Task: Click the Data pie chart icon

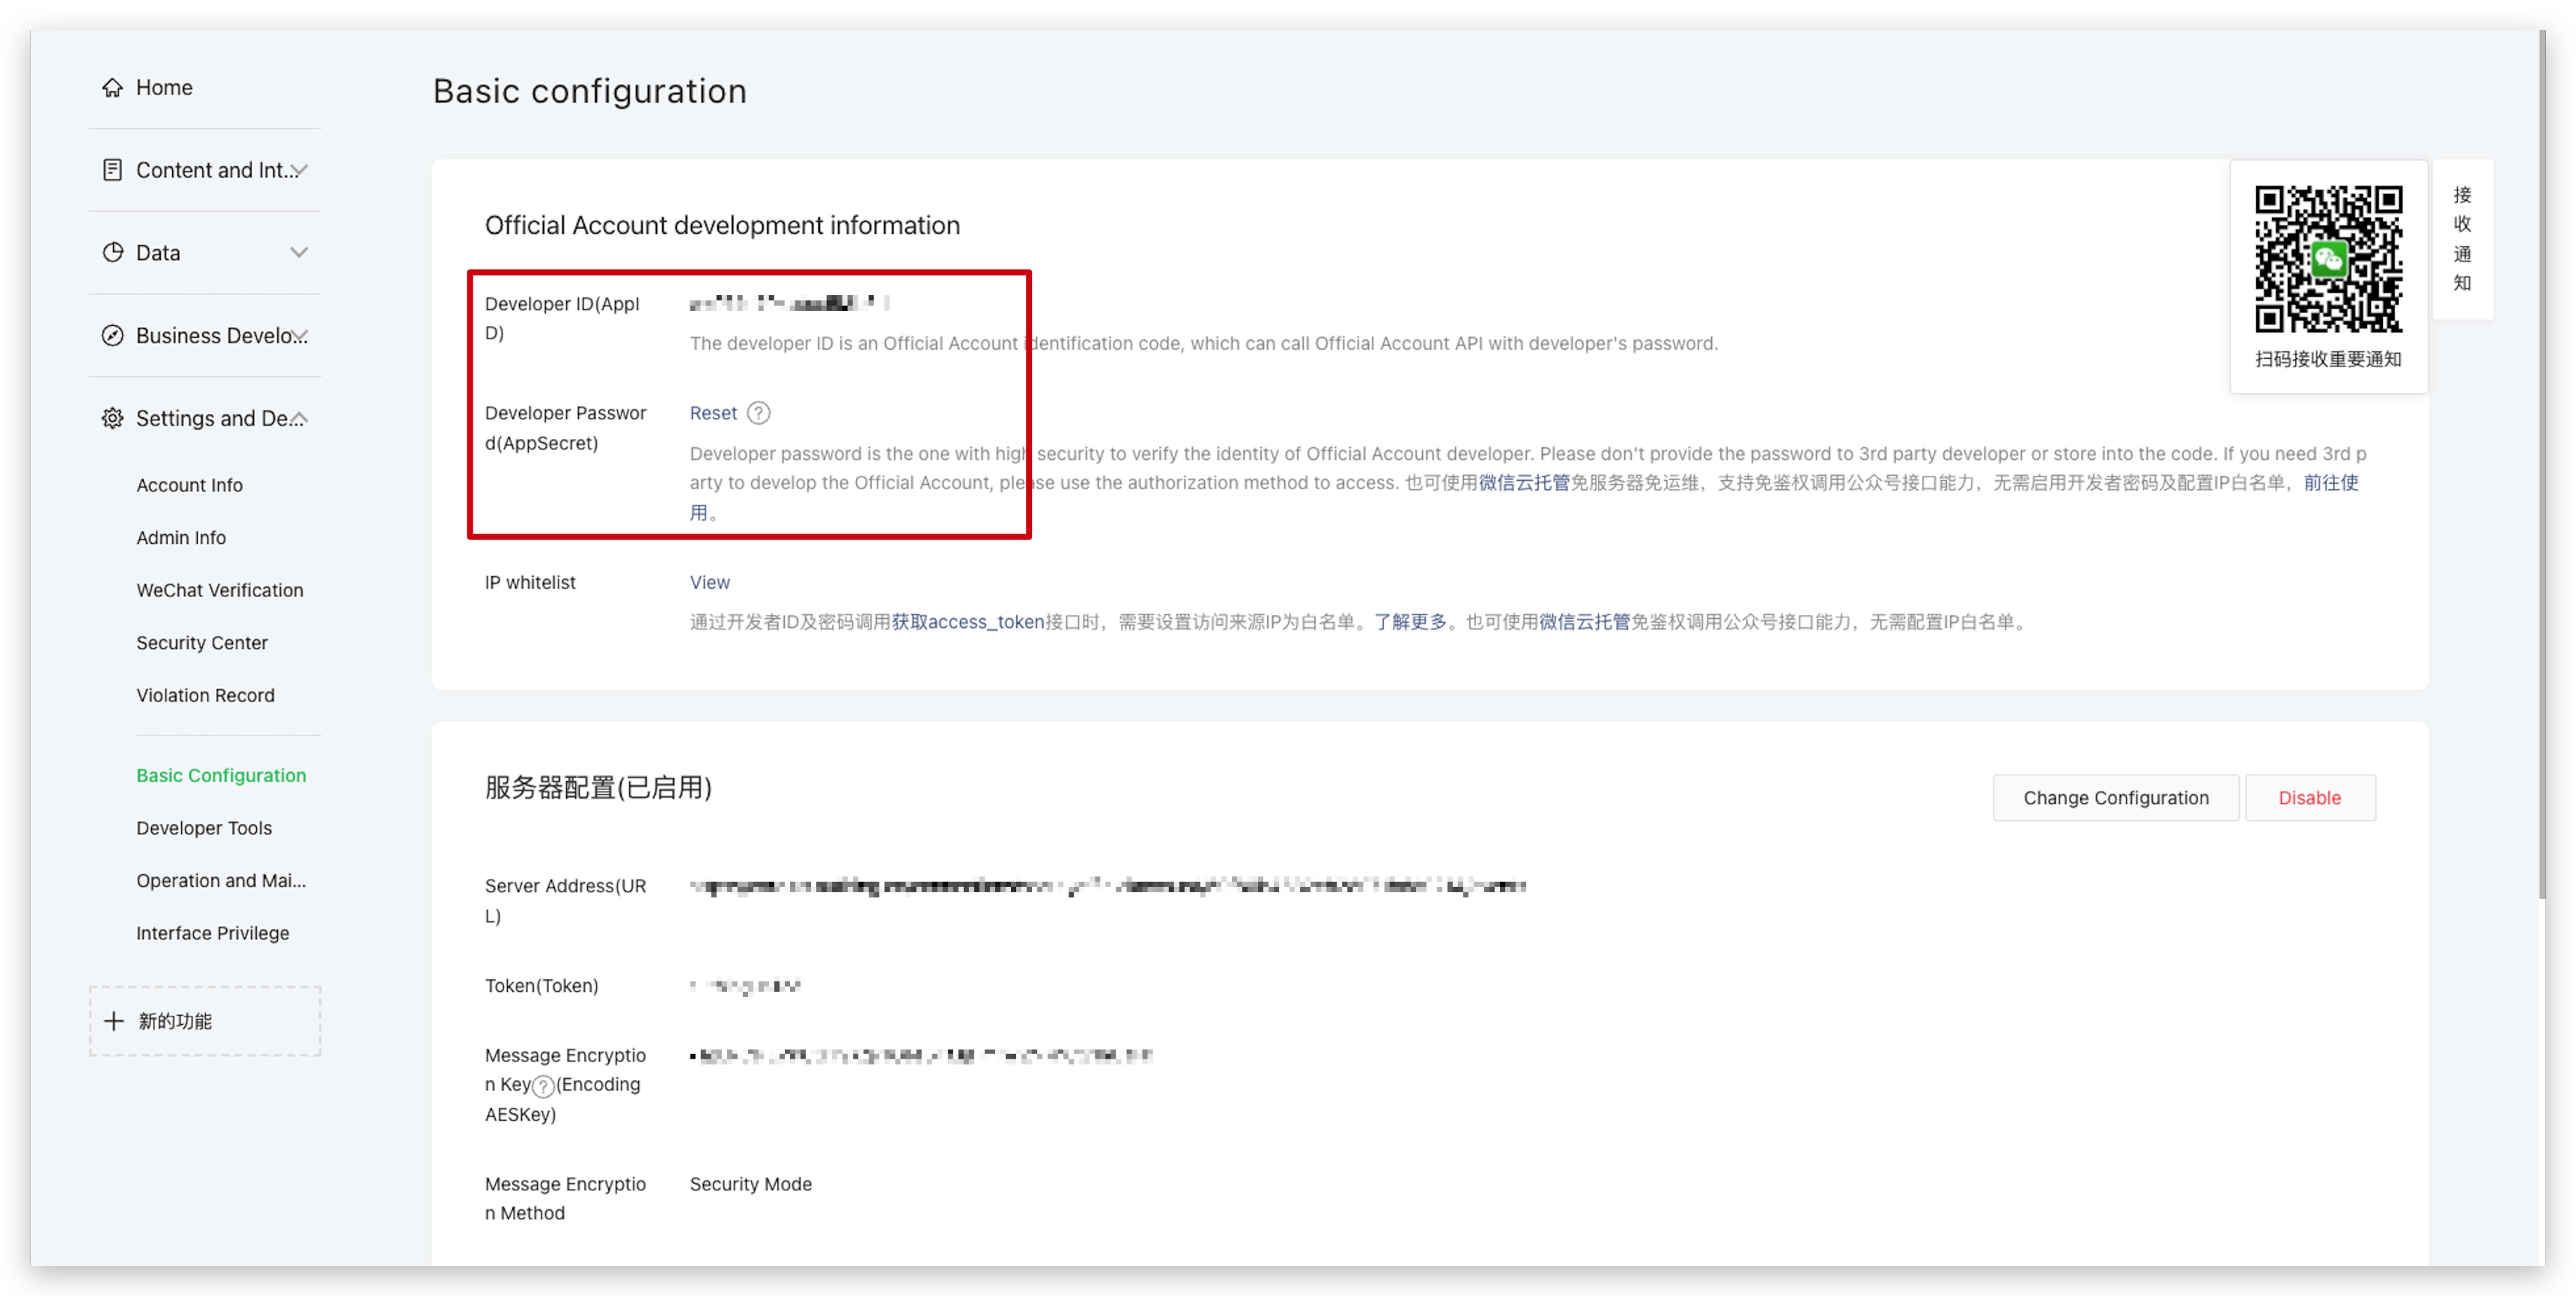Action: click(x=112, y=252)
